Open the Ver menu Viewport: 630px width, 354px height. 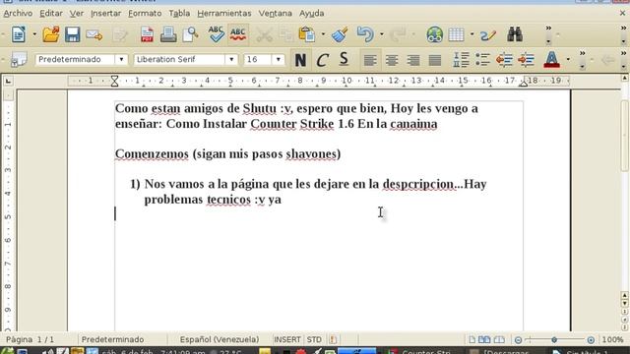(77, 13)
